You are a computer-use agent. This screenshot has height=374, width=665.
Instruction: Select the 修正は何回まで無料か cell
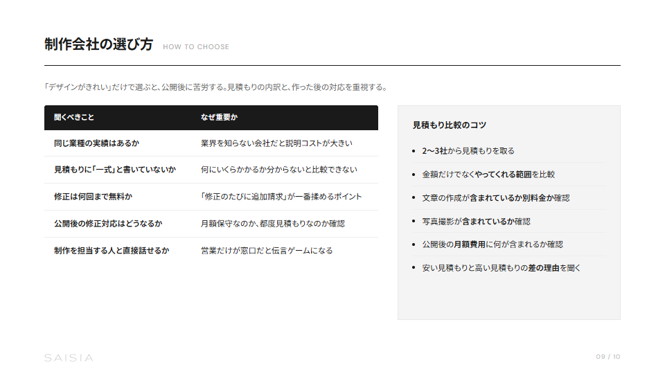tap(93, 197)
